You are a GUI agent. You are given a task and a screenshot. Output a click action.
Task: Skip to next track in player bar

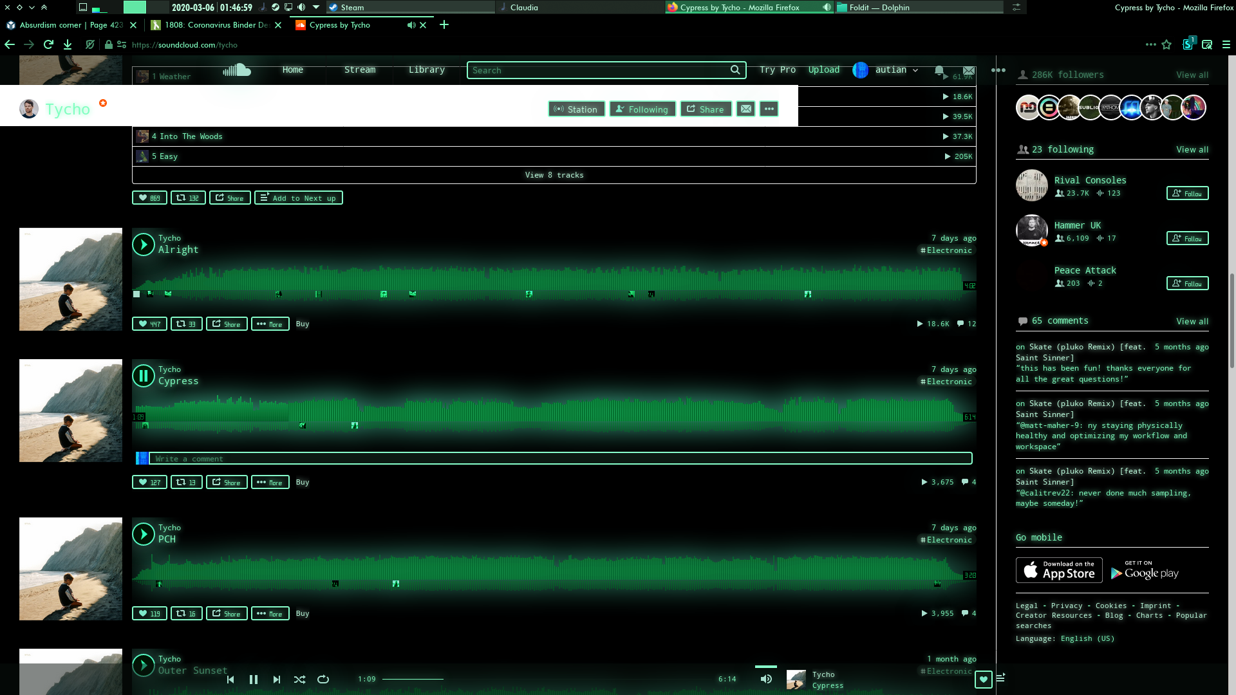277,680
